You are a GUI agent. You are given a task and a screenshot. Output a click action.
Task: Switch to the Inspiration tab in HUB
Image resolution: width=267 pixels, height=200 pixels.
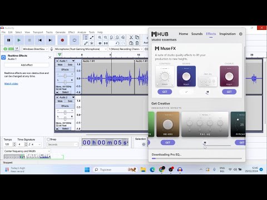pos(228,34)
